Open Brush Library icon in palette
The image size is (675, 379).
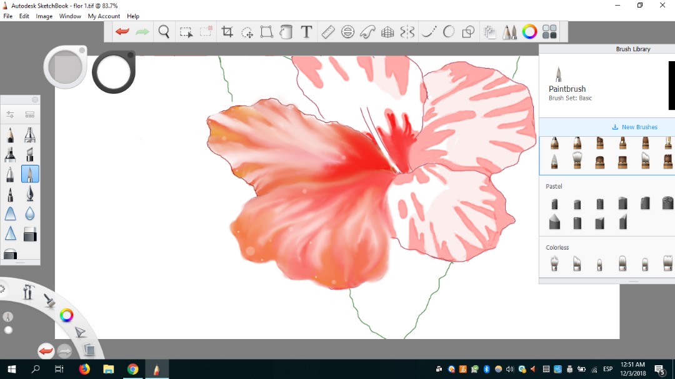point(29,114)
